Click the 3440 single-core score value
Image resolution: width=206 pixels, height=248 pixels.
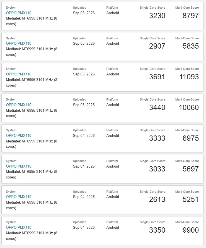click(x=157, y=108)
